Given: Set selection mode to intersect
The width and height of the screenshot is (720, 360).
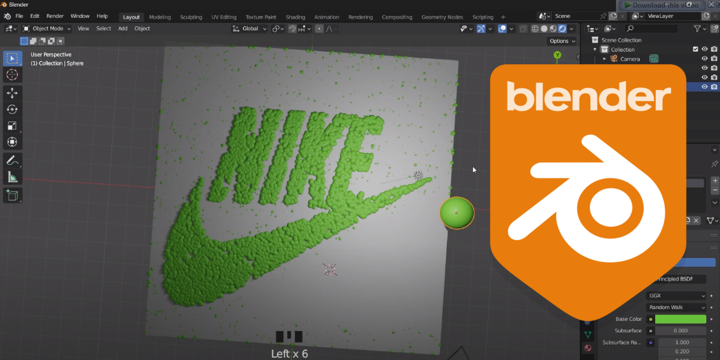Looking at the screenshot, I should point(60,41).
